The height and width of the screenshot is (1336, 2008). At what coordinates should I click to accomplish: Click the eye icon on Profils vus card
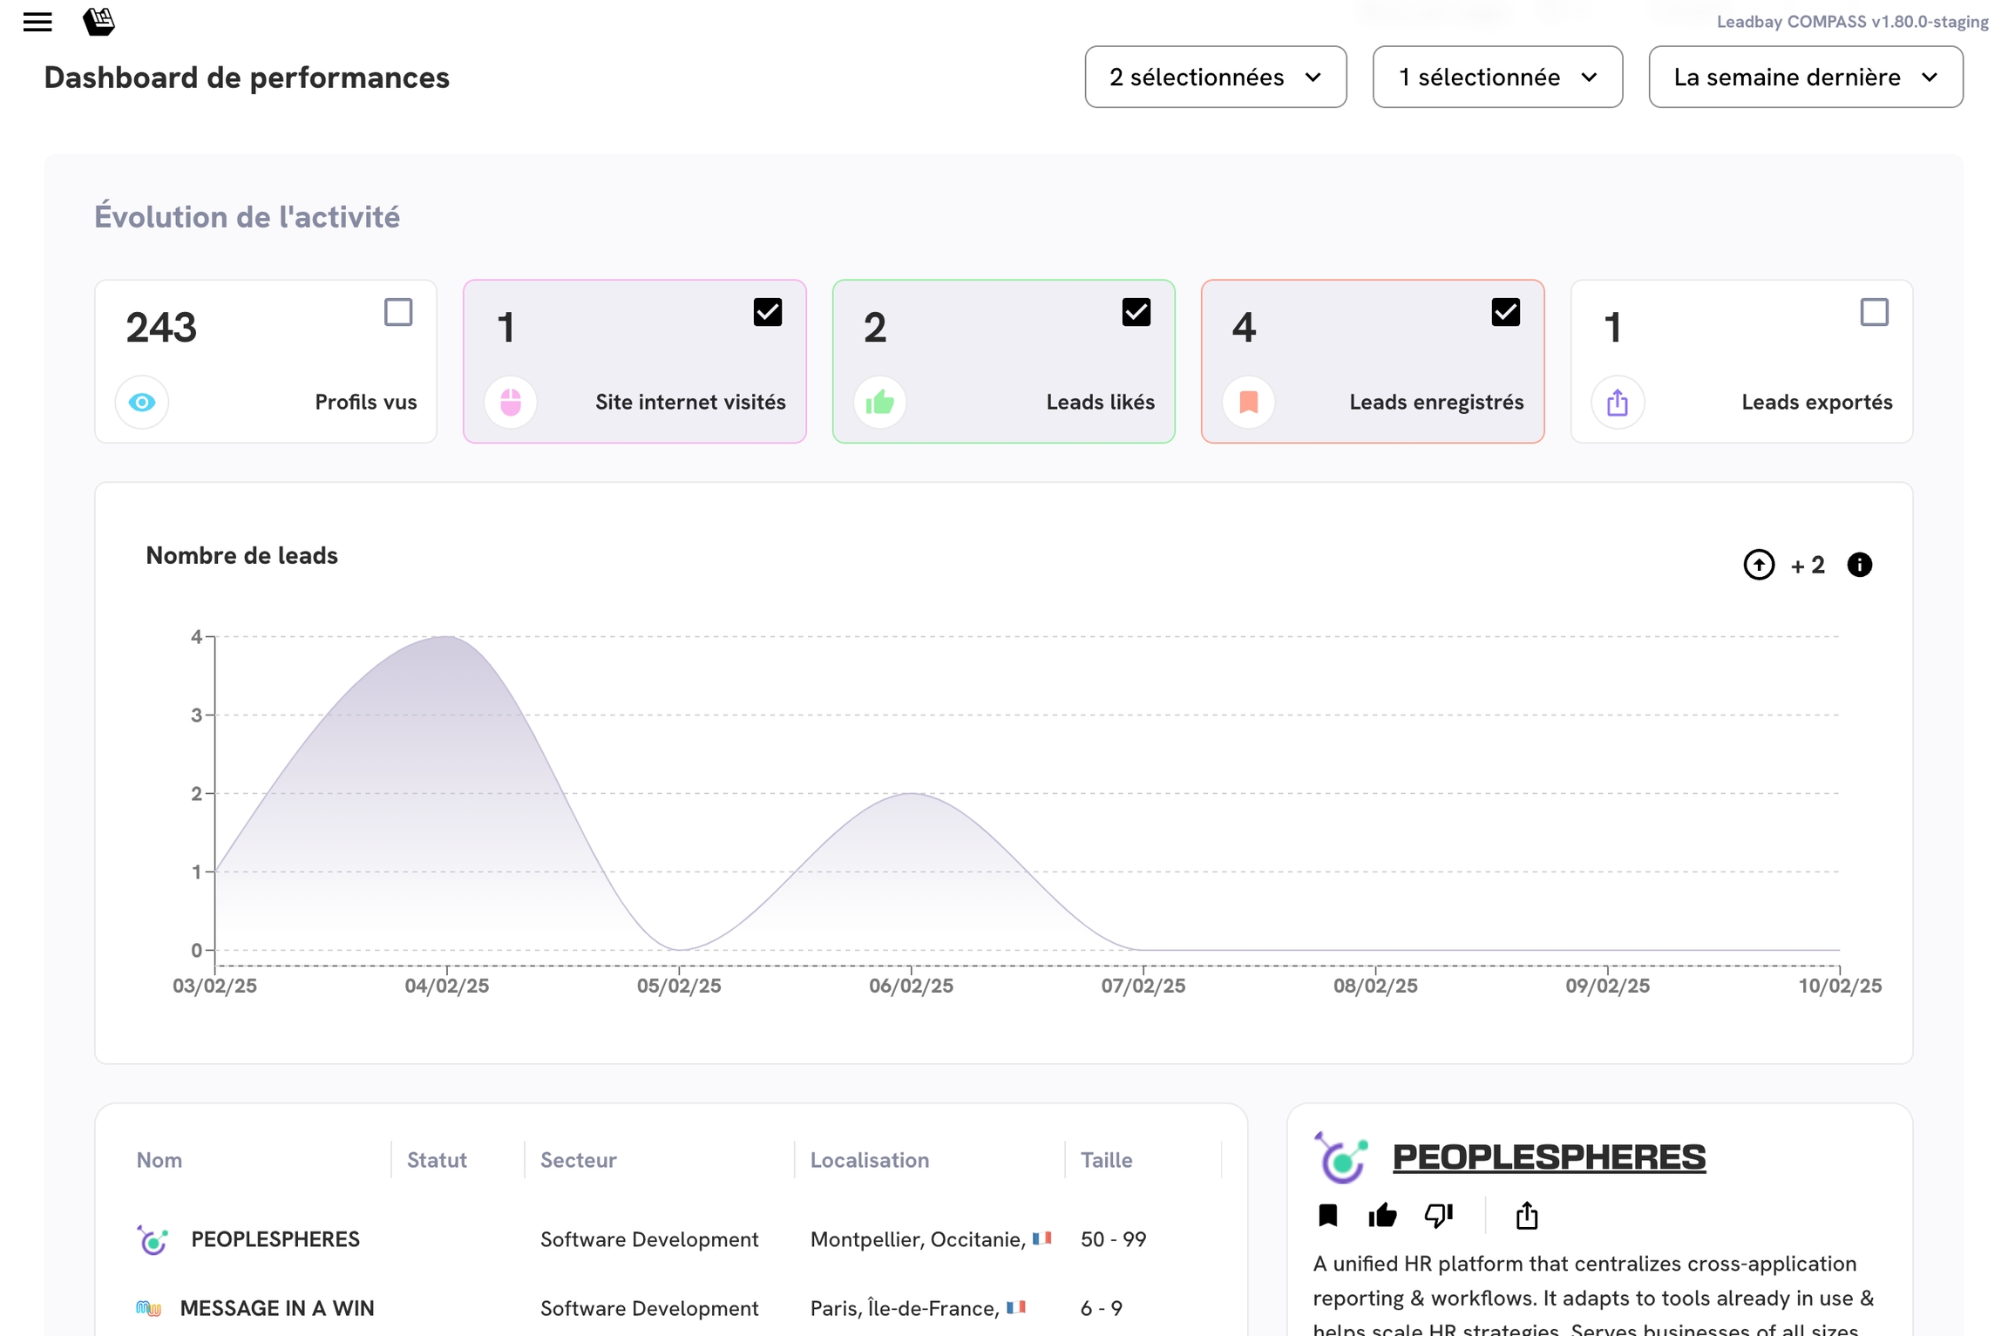point(142,402)
